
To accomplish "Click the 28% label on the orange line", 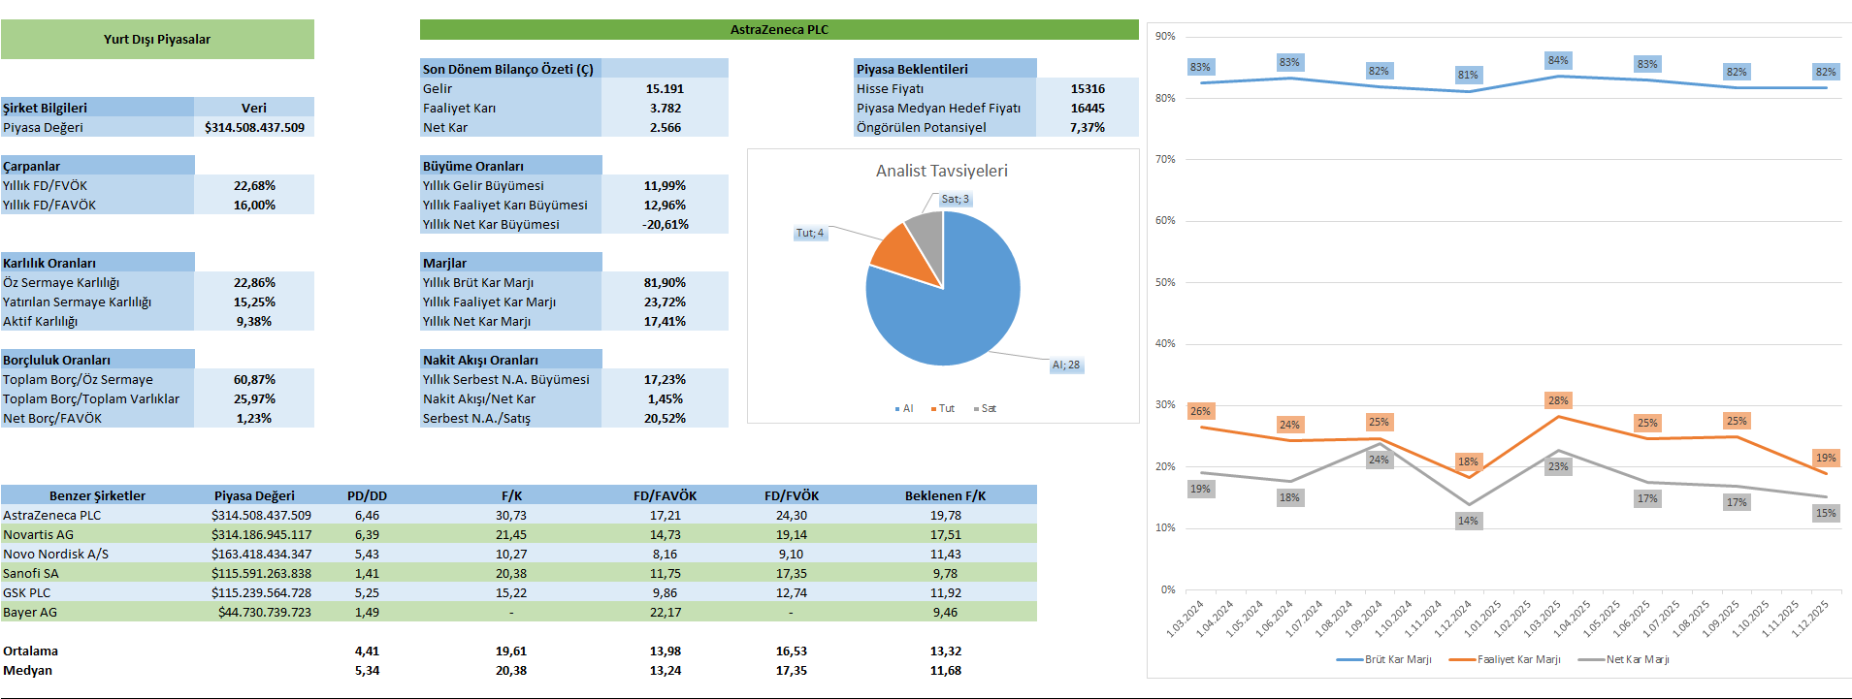I will click(1558, 400).
